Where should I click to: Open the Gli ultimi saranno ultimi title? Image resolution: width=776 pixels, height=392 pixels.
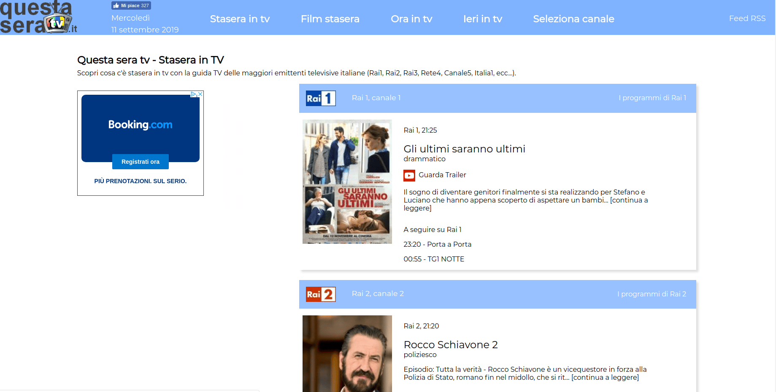point(464,149)
